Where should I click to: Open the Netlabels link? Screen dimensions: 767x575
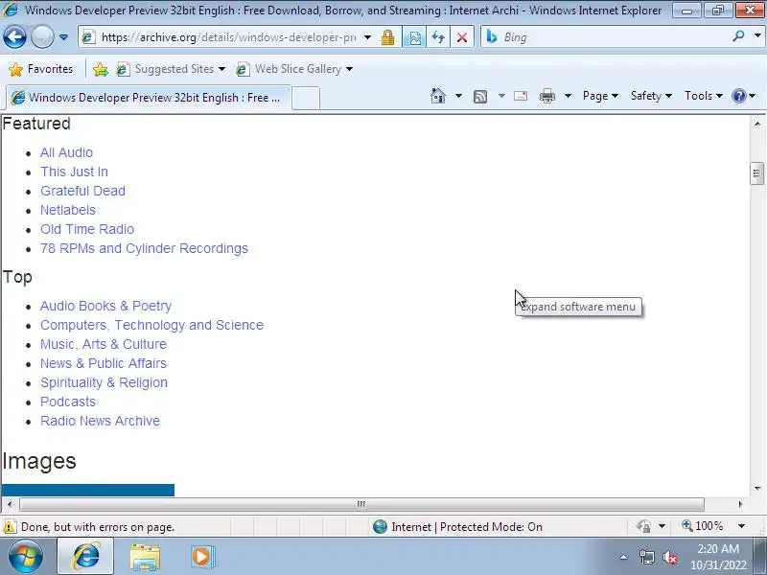[68, 210]
